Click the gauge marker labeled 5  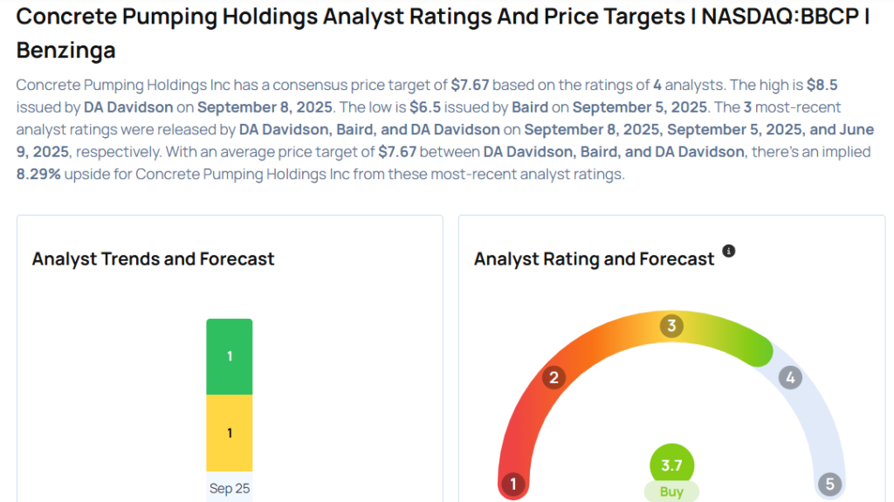[829, 484]
